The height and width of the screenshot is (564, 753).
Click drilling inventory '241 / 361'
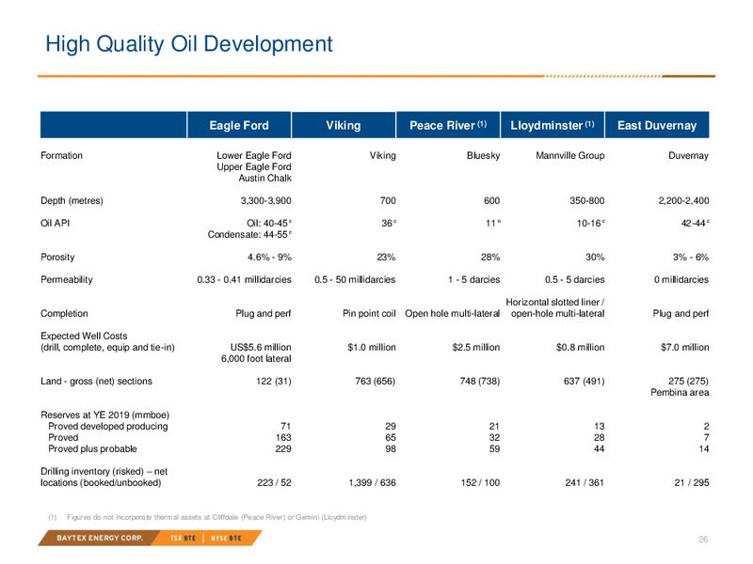tap(585, 482)
